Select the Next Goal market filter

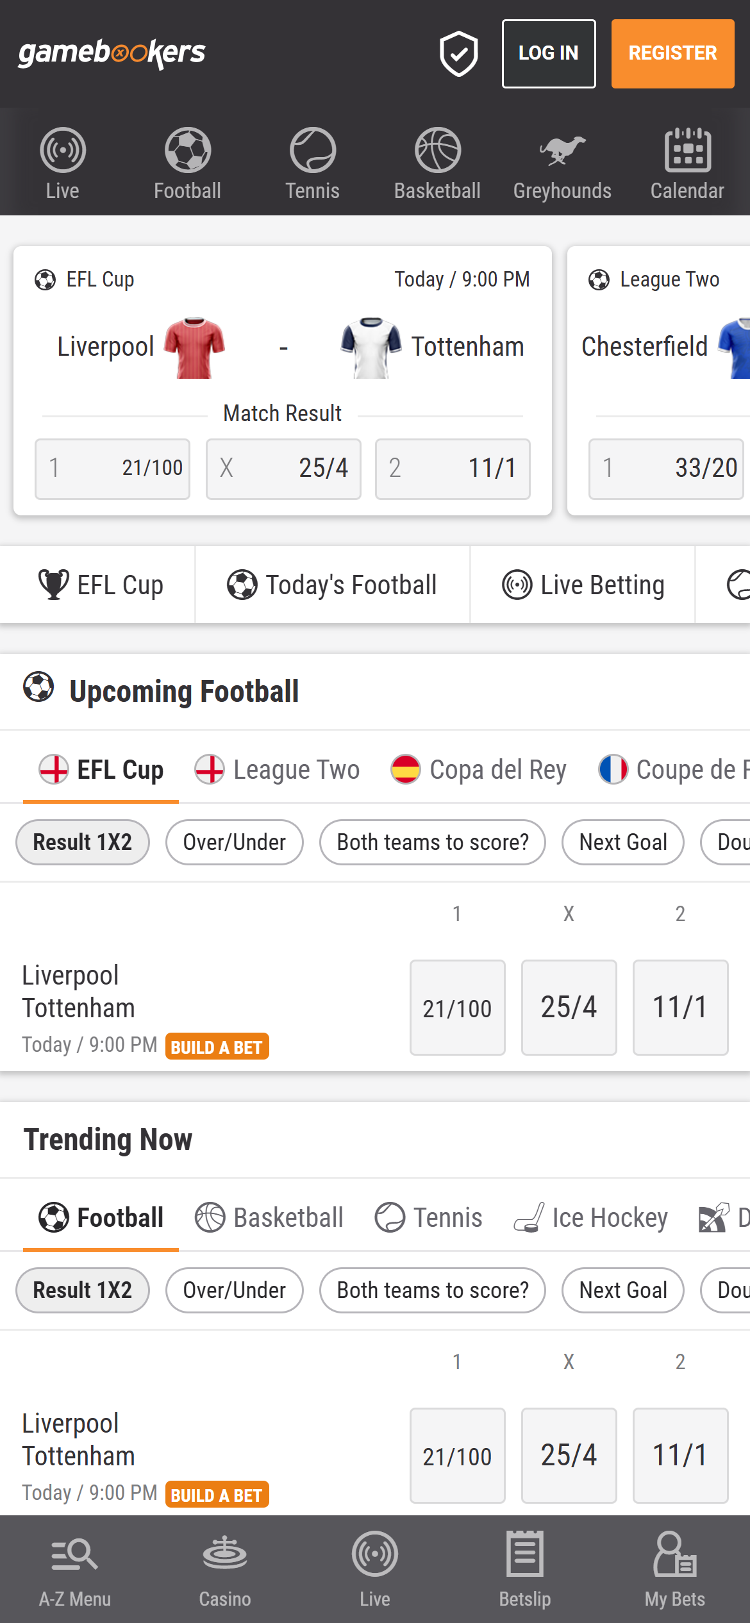pos(622,842)
